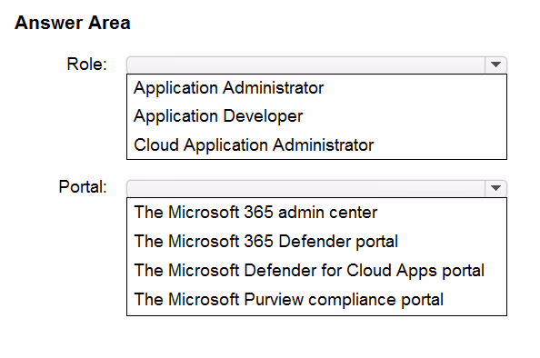
Task: Open the Role dropdown arrow
Action: click(495, 65)
